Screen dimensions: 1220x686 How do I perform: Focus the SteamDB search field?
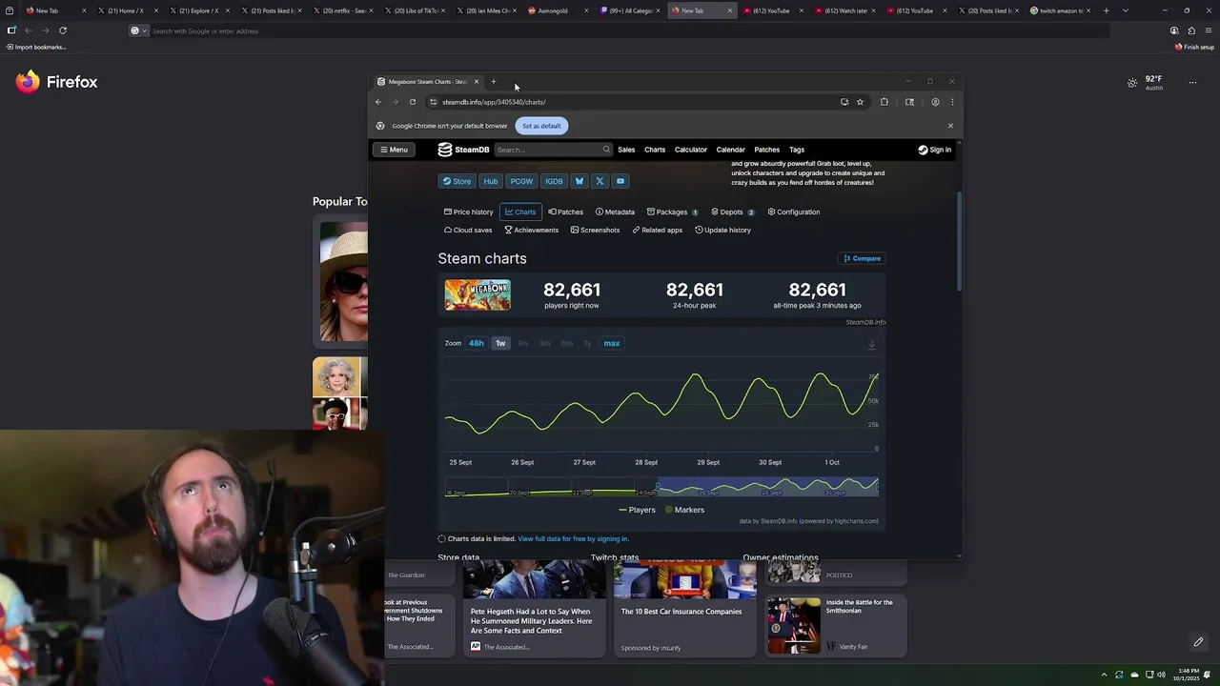553,150
